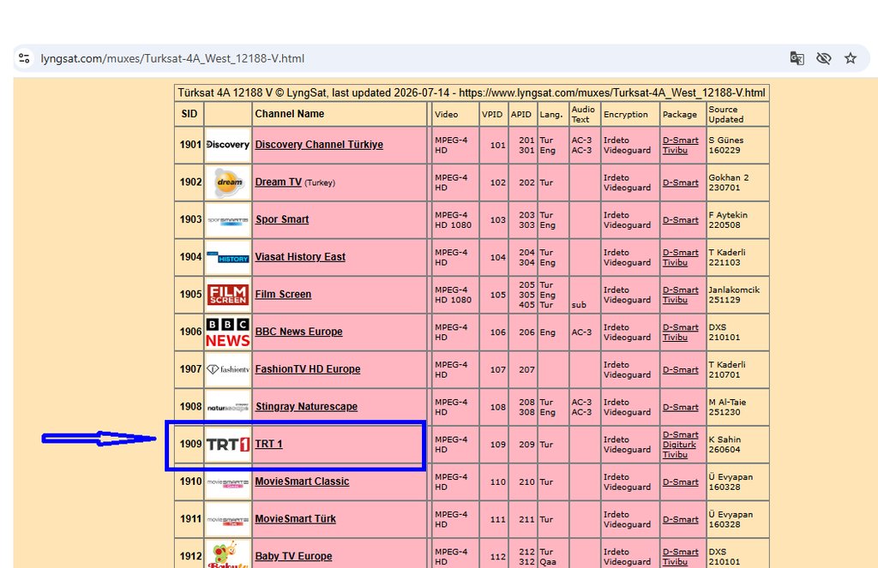
Task: Click the Film Screen logo thumbnail
Action: click(228, 295)
